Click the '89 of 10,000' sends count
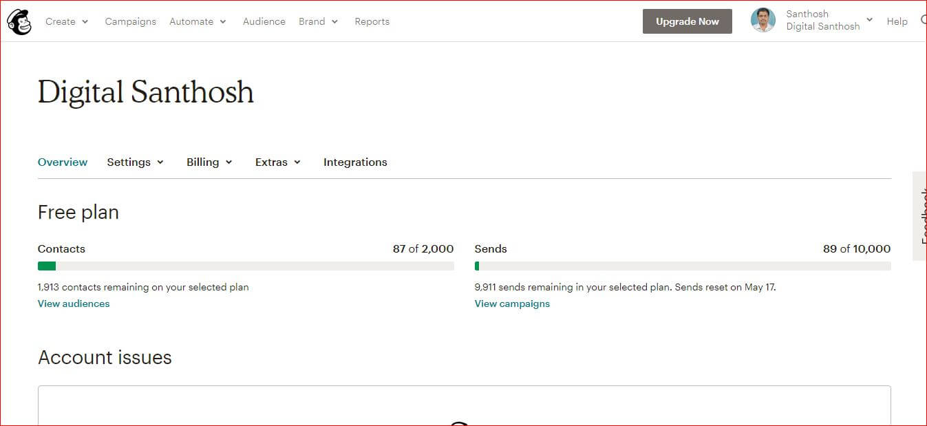This screenshot has width=927, height=426. (857, 249)
